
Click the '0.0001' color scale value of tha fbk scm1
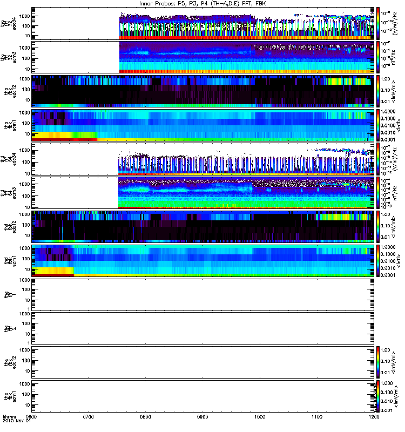click(x=388, y=139)
